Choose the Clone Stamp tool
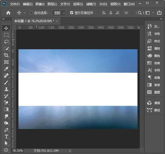165x154 pixels. [6, 89]
